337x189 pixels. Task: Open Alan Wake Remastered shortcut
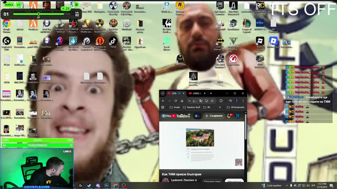pyautogui.click(x=233, y=8)
